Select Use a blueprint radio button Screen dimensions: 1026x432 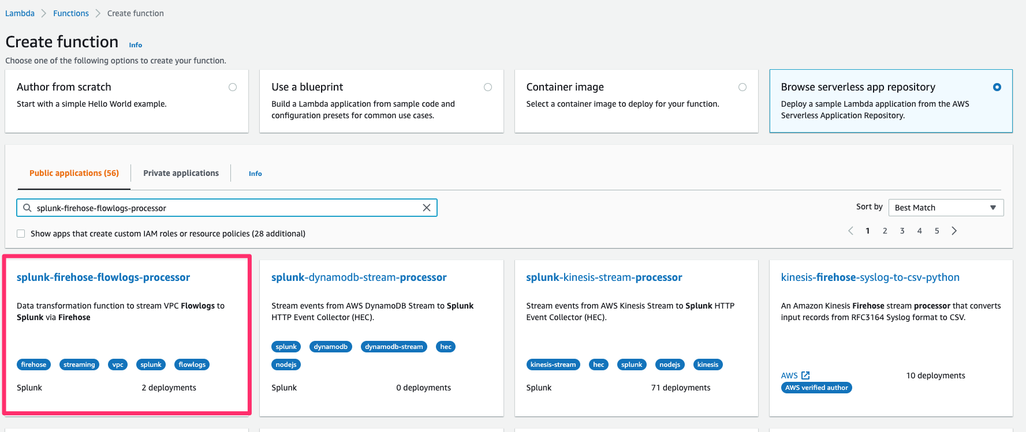pyautogui.click(x=488, y=87)
